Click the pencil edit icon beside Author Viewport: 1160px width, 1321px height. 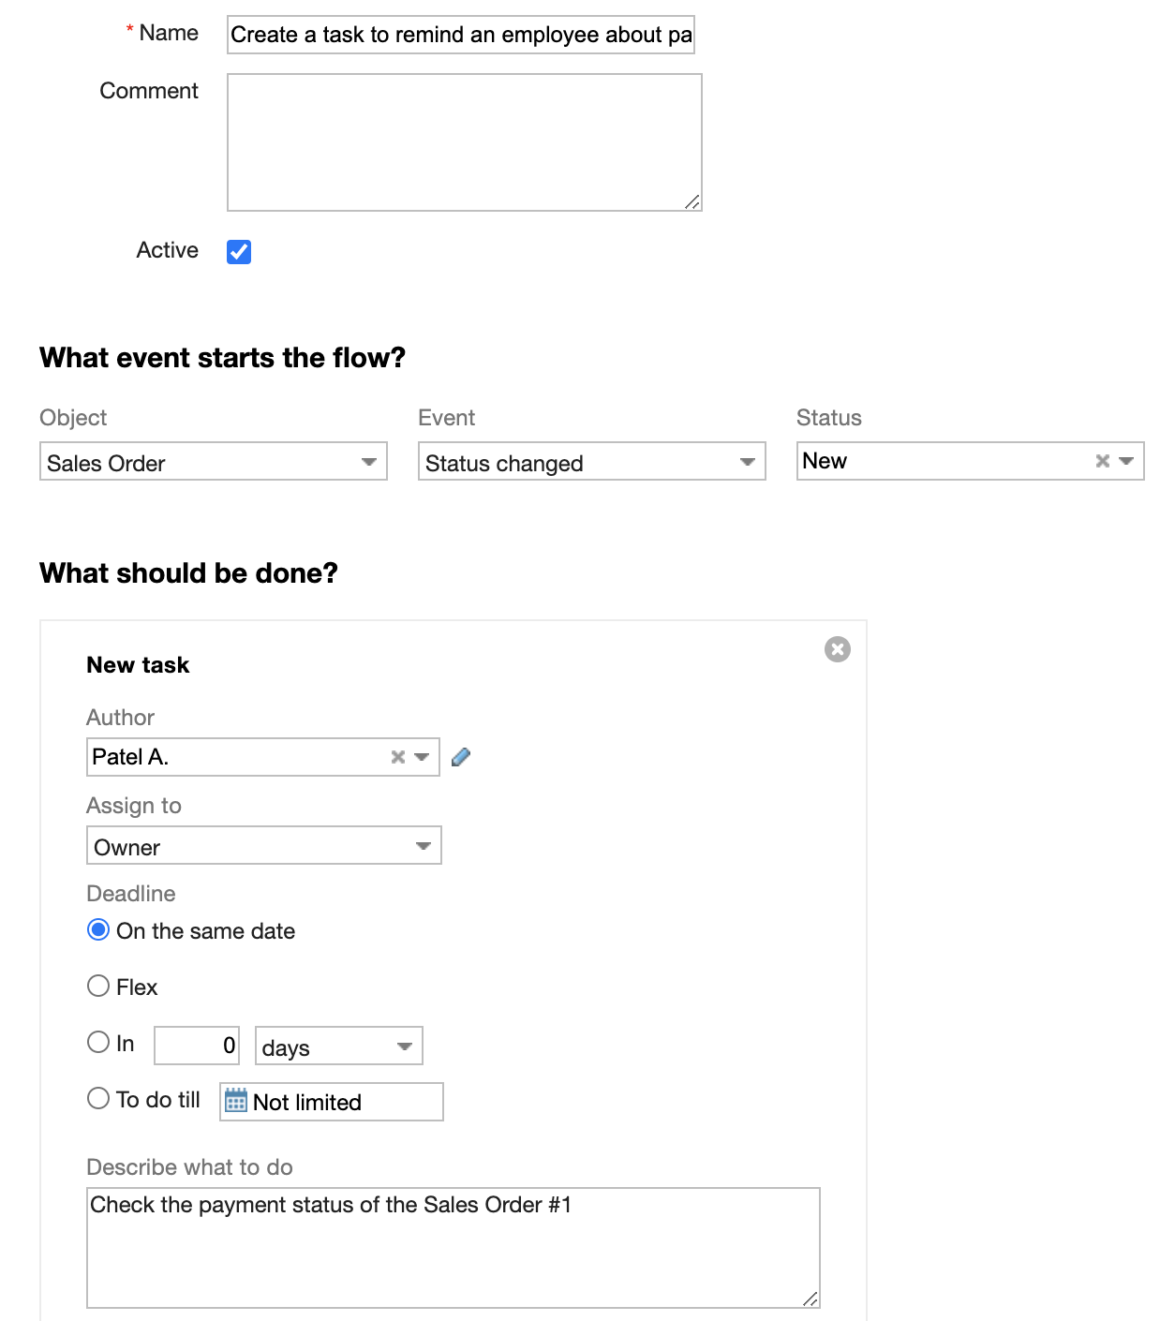tap(460, 757)
